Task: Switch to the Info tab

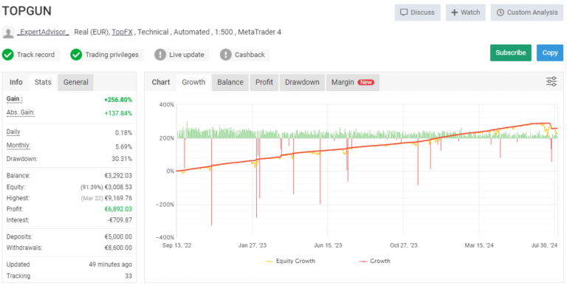Action: tap(16, 82)
